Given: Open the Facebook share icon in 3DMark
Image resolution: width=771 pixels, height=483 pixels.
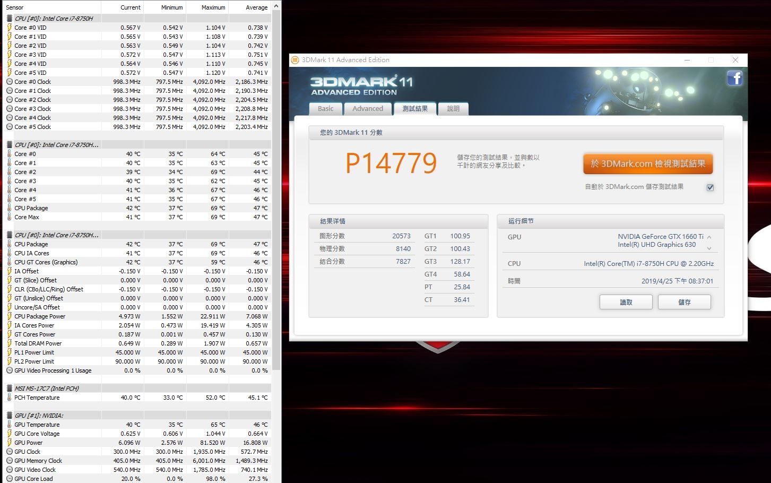Looking at the screenshot, I should tap(734, 79).
